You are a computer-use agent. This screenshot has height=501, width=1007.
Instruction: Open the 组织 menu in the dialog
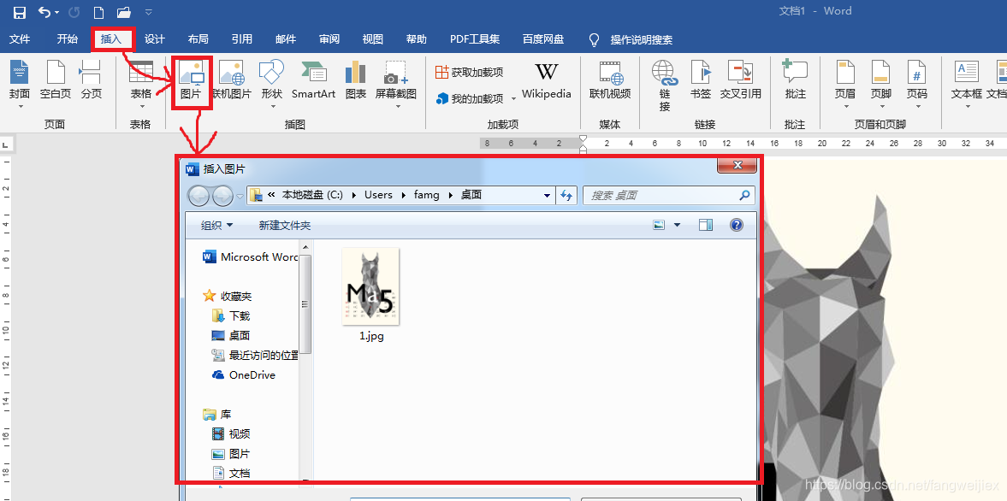tap(216, 225)
